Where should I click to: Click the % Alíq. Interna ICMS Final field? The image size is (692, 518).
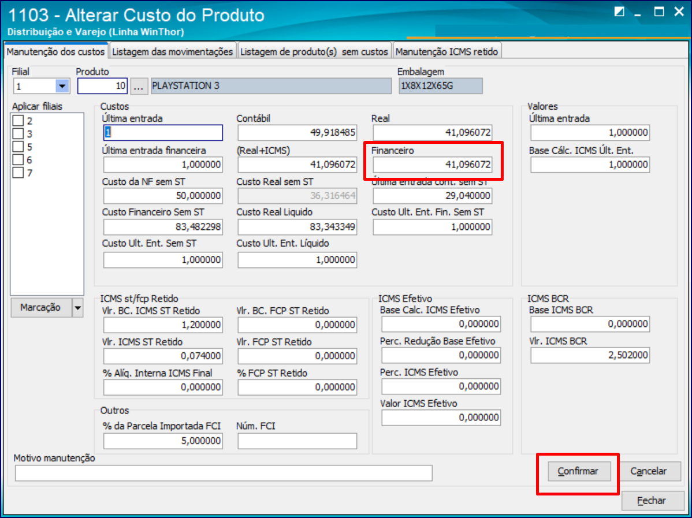163,387
